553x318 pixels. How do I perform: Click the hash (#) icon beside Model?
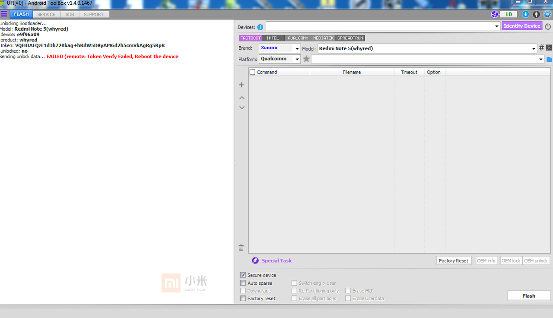point(541,48)
